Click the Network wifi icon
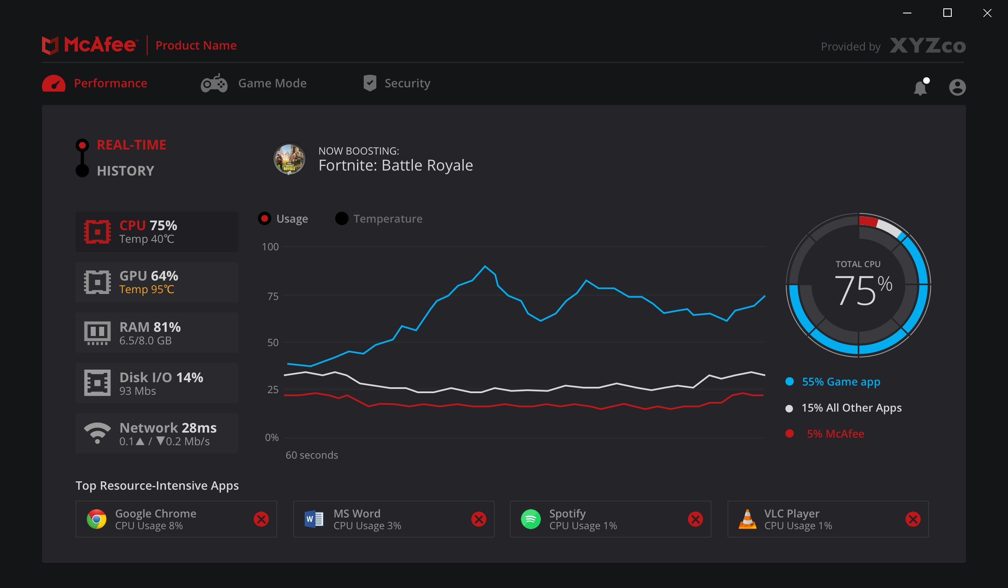This screenshot has height=588, width=1008. (x=97, y=433)
